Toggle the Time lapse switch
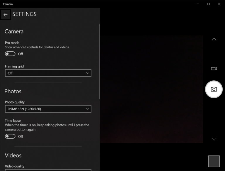This screenshot has width=225, height=171. pos(10,136)
